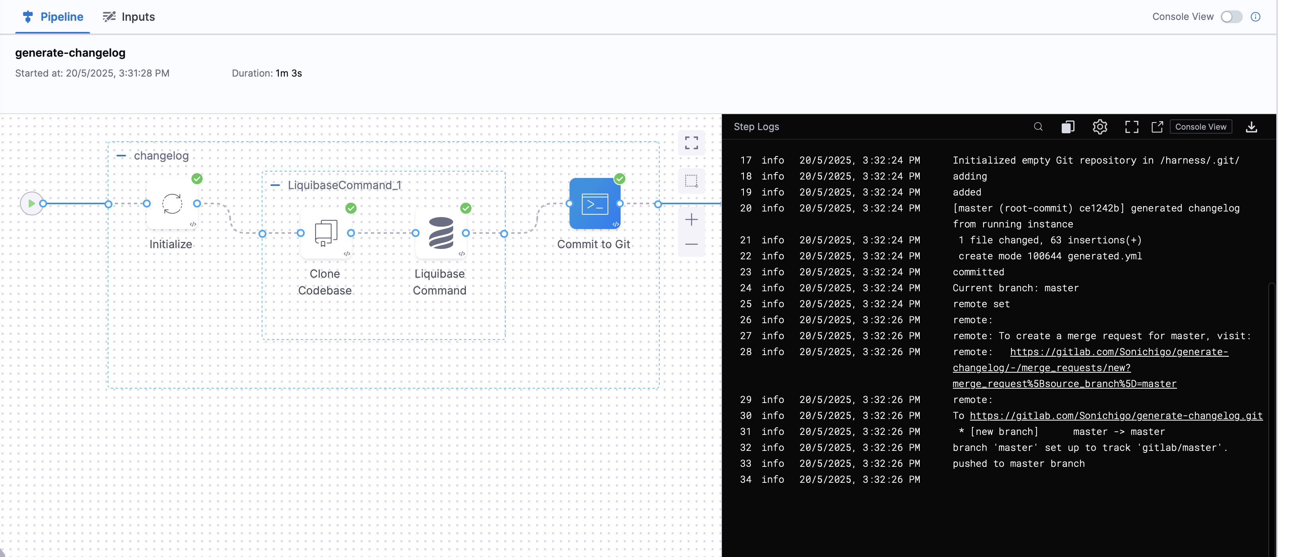
Task: Select the Liquibase Command step
Action: coord(441,233)
